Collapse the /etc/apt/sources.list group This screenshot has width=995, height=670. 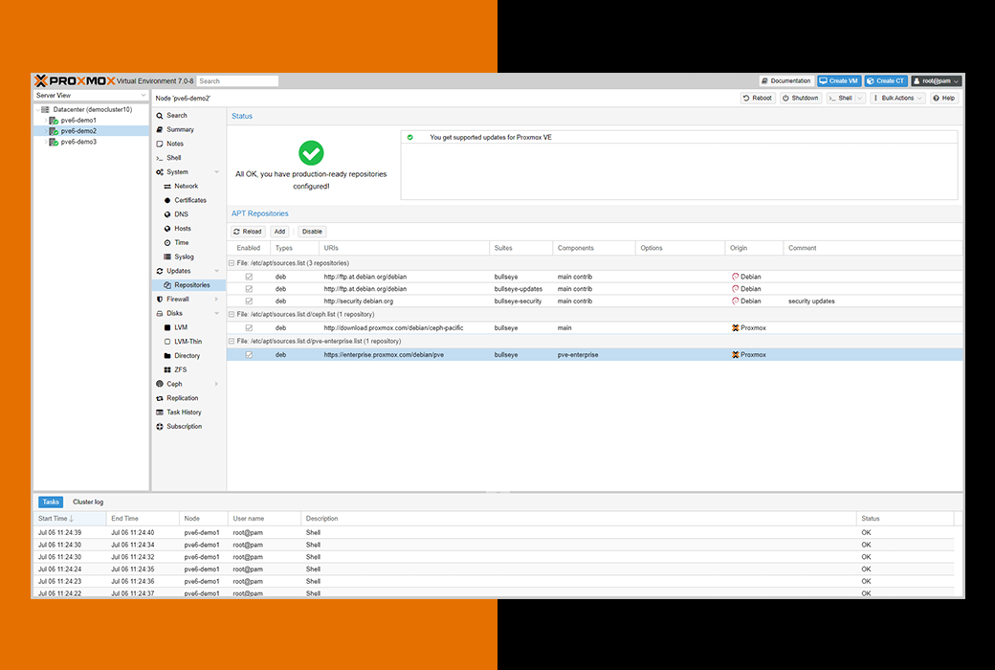pyautogui.click(x=232, y=263)
